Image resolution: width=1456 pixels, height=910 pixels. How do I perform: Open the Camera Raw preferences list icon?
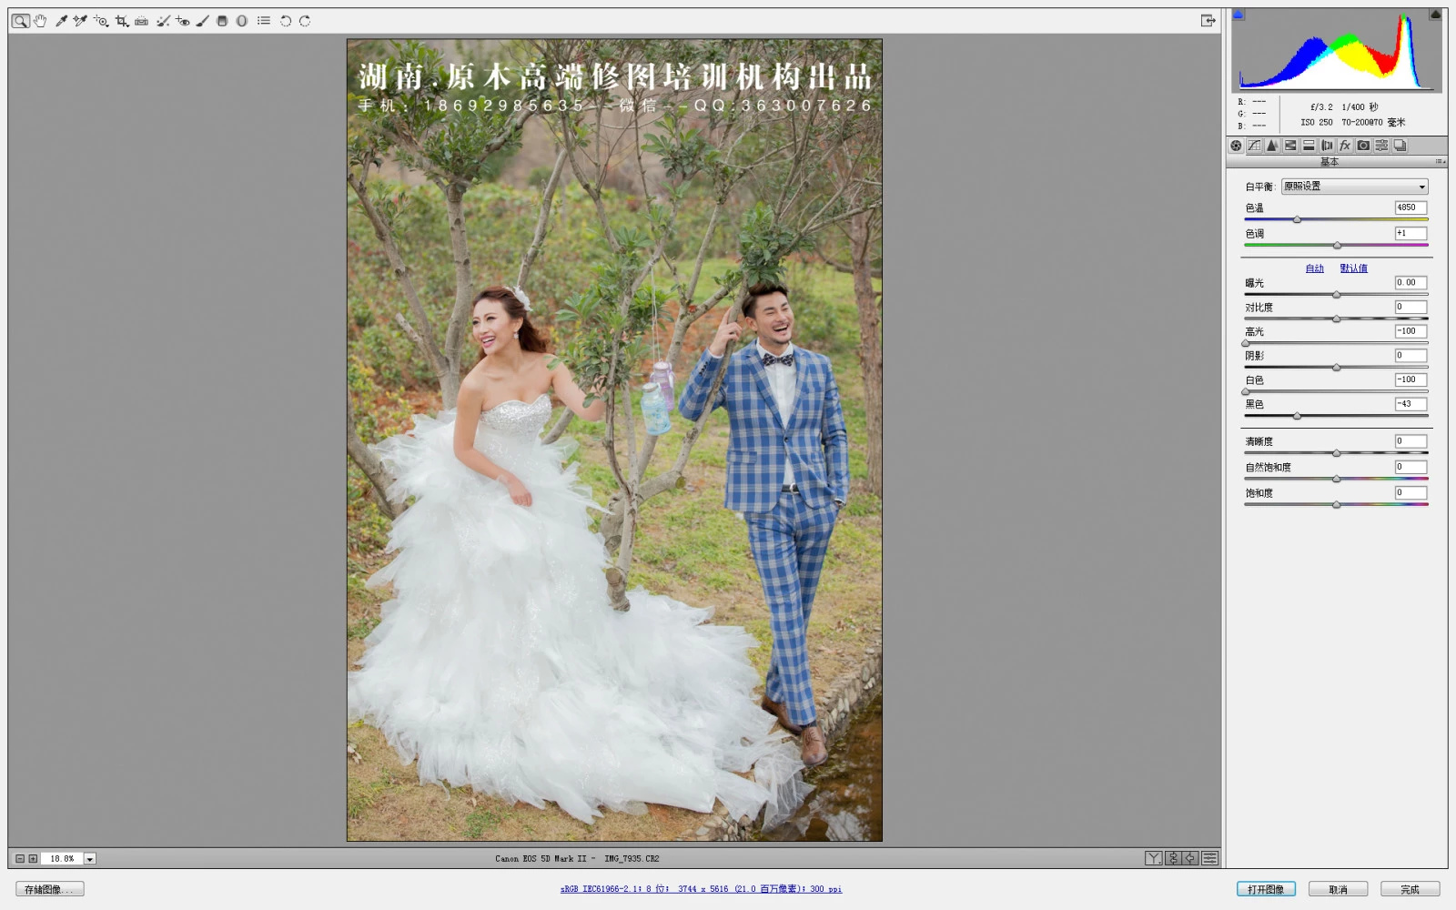tap(264, 21)
